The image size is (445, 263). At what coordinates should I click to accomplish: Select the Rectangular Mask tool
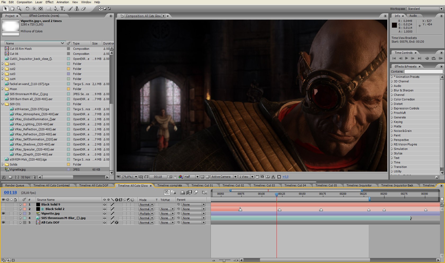49,8
